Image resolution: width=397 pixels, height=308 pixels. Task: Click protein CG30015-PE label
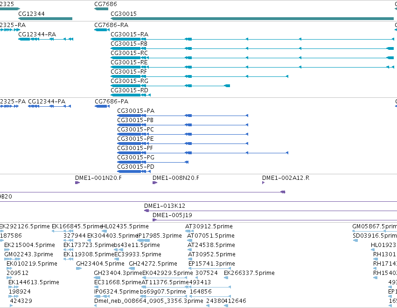click(x=135, y=139)
